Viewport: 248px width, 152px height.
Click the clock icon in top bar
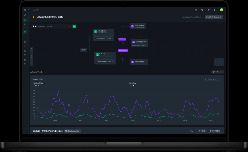pyautogui.click(x=202, y=10)
